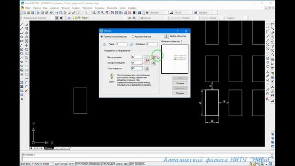295x166 pixels.
Task: Click the Отмена button in Array dialog
Action: coord(180,83)
